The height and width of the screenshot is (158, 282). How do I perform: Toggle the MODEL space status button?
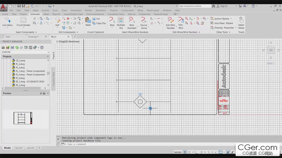pos(178,152)
